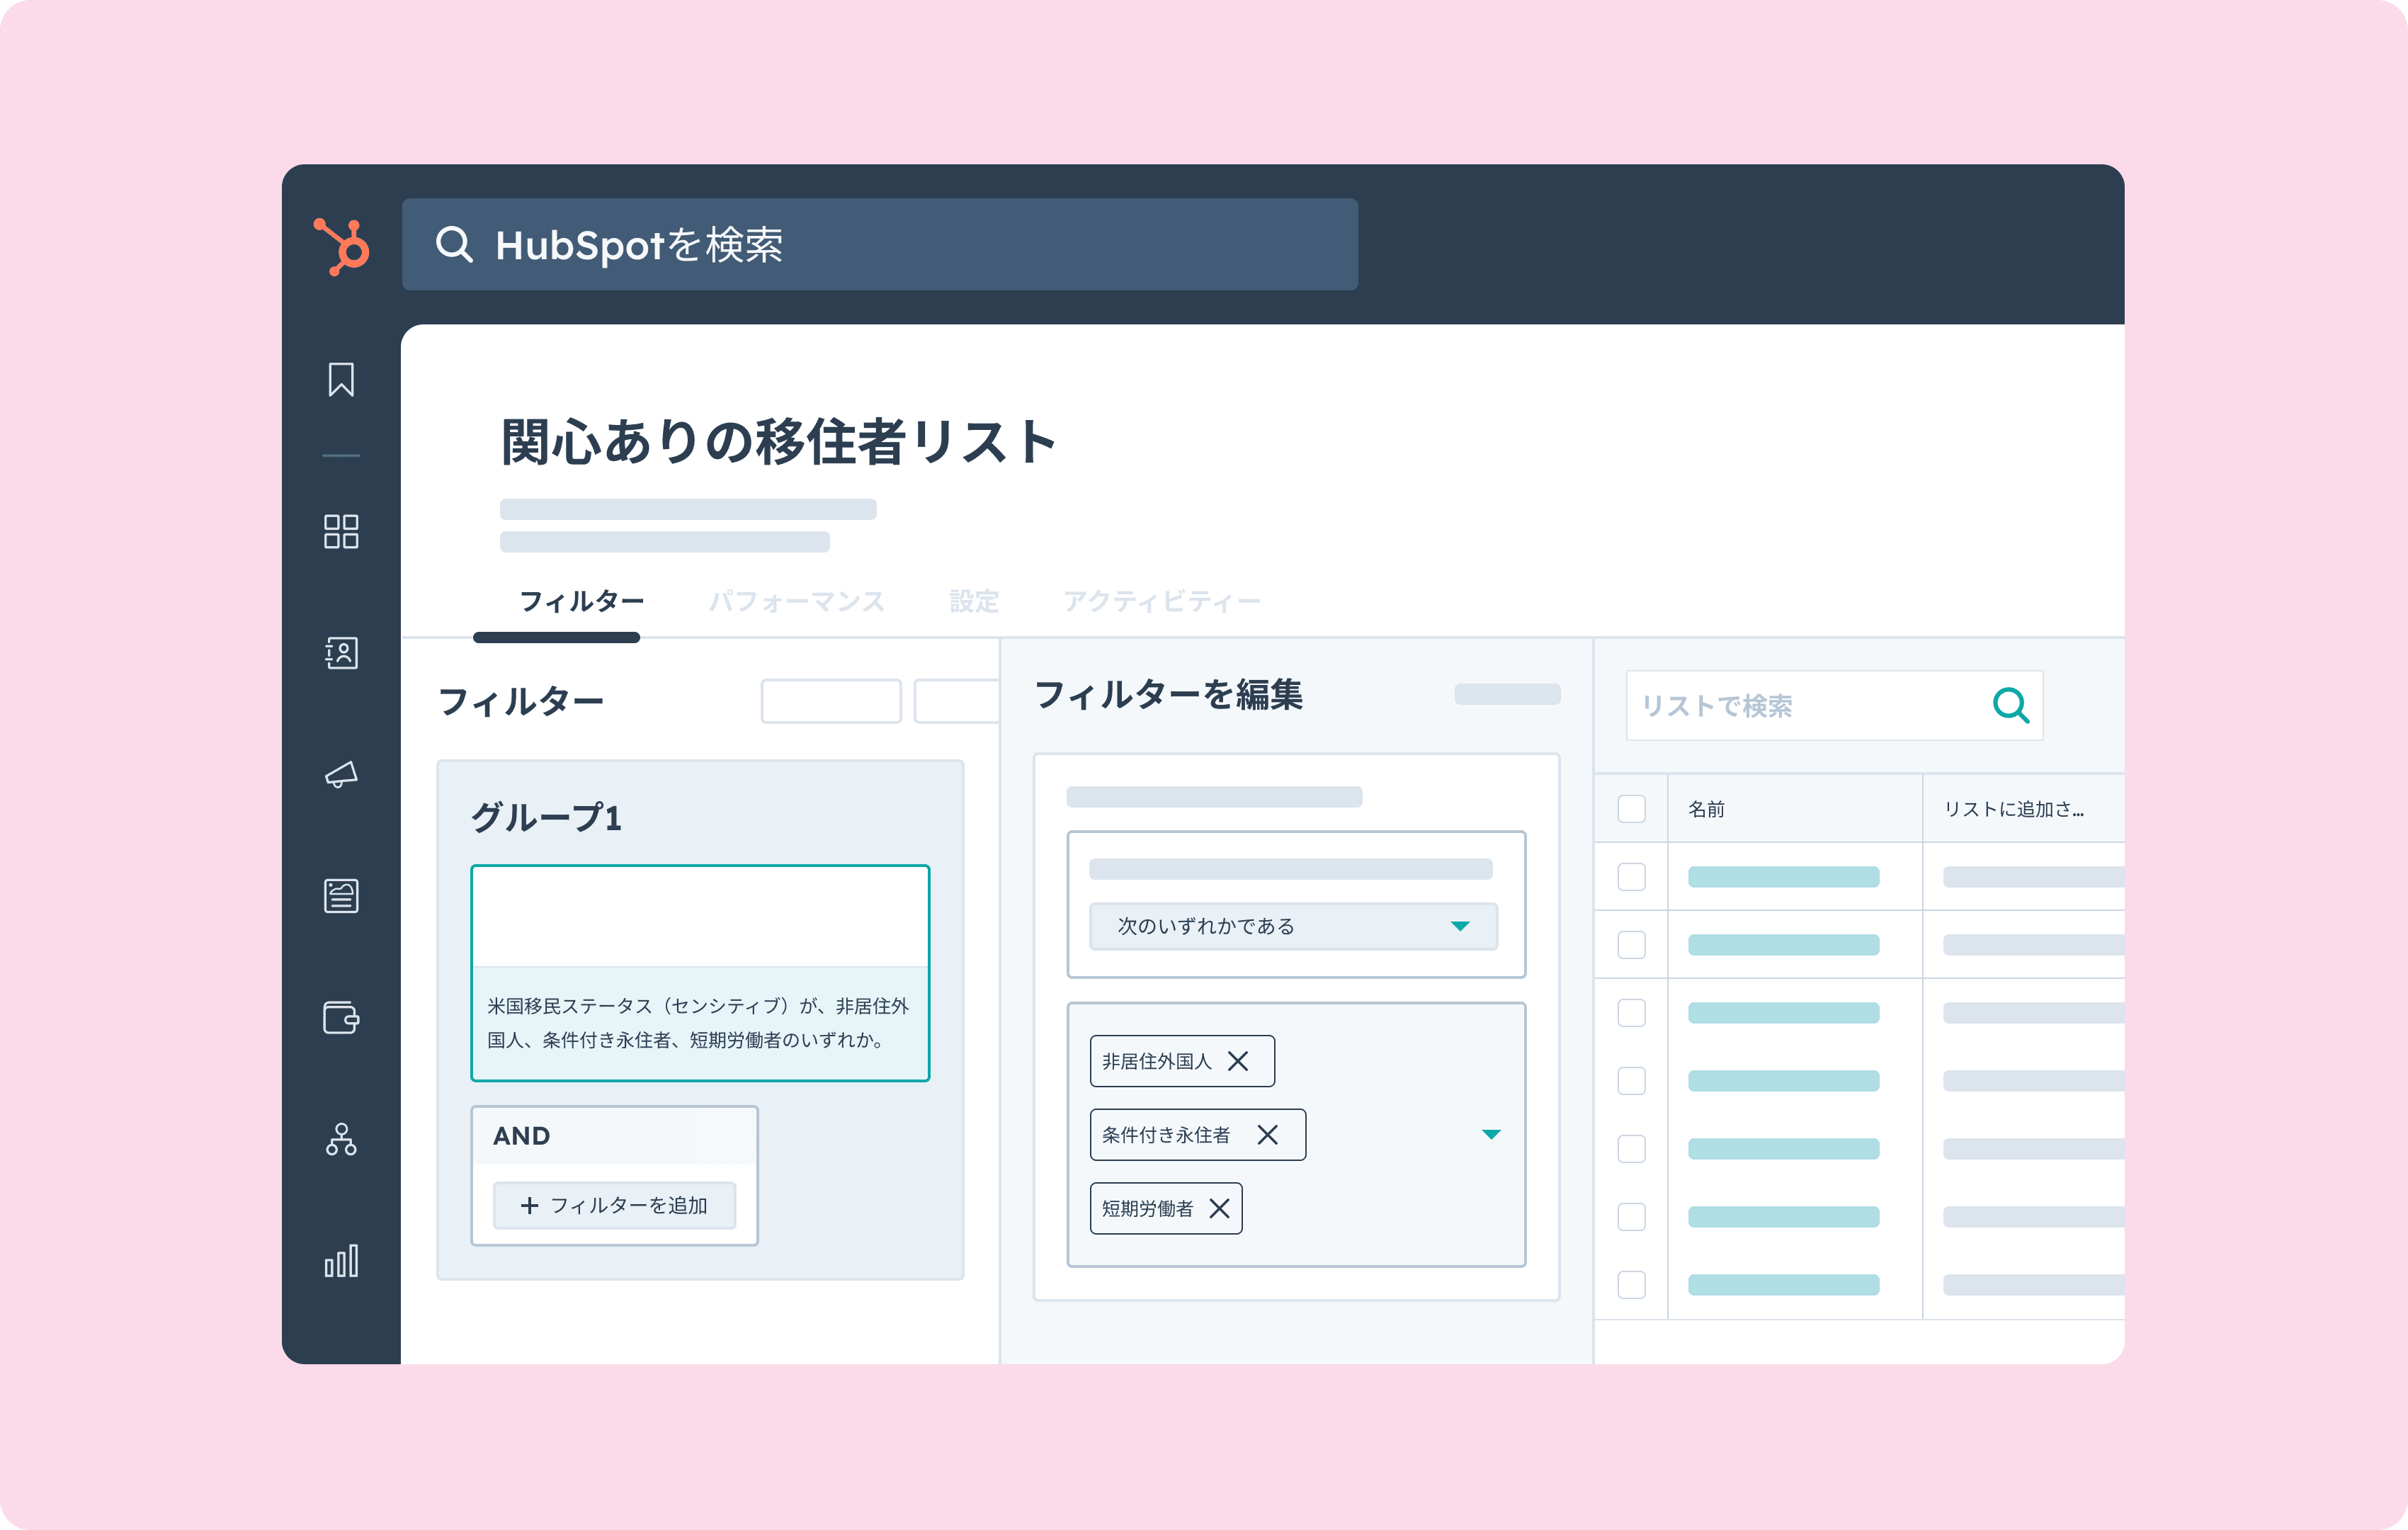Click the plus icon in フィルターを追加
The image size is (2408, 1530).
point(529,1206)
